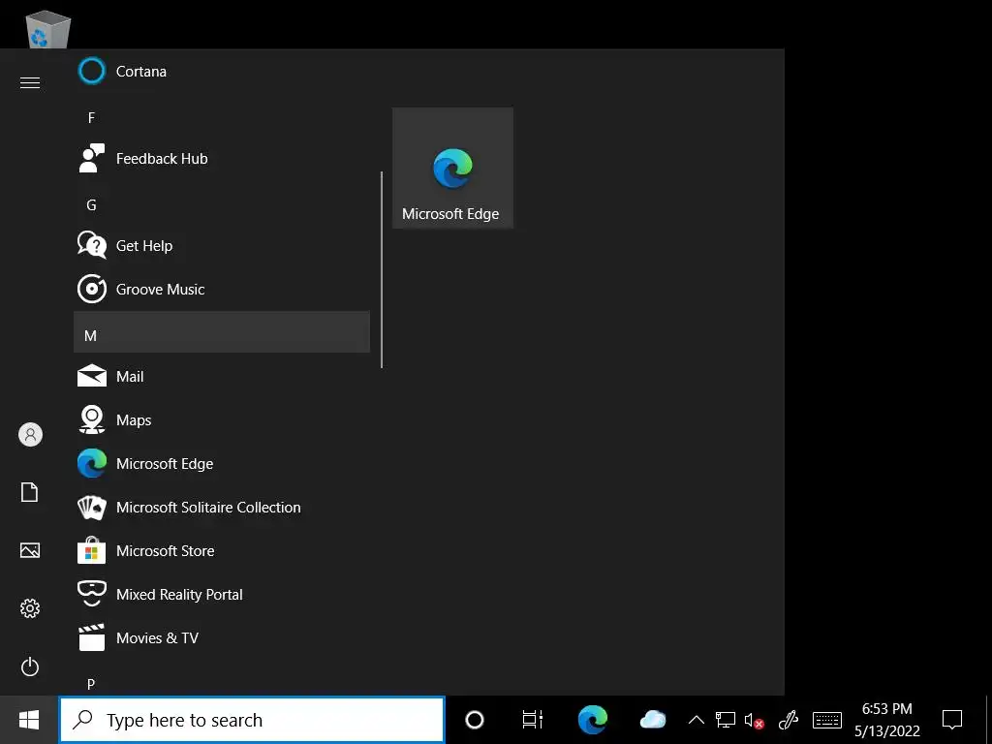Click the letter F group header

[222, 117]
